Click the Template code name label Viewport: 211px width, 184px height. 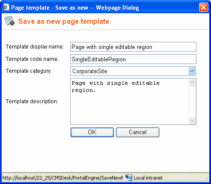(32, 59)
